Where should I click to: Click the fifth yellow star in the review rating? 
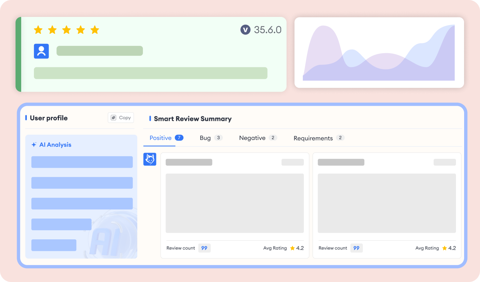(x=95, y=30)
